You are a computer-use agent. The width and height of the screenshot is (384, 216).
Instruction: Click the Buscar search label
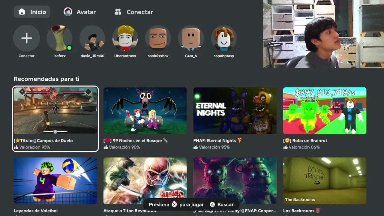click(x=225, y=205)
